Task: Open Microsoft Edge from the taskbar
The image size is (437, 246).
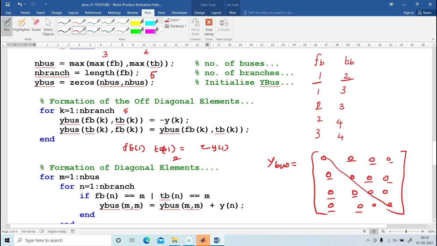Action: tap(146, 240)
